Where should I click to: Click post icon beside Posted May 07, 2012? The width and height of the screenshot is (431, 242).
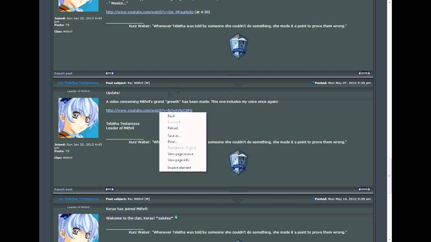pyautogui.click(x=313, y=83)
